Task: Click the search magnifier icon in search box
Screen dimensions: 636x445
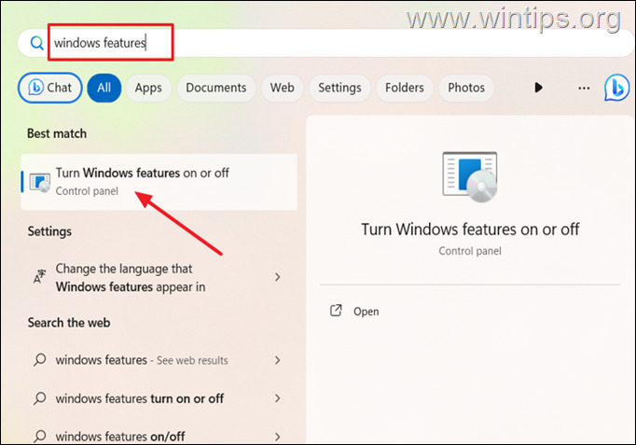Action: click(37, 43)
